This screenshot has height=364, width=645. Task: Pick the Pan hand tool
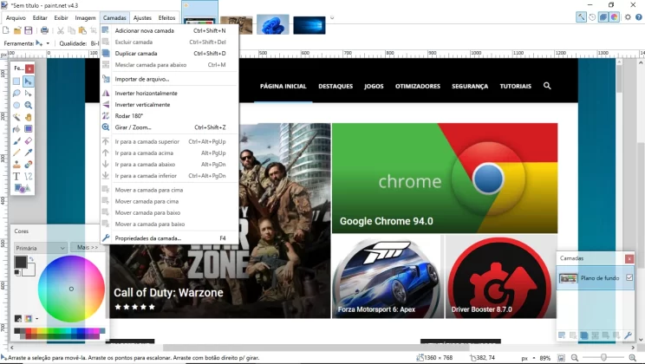coord(28,117)
